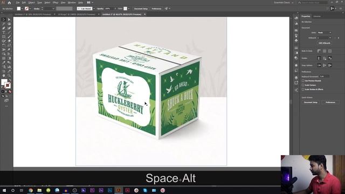Viewport: 345px width, 194px height.
Task: Toggle Smart Guides button
Action: 330,58
